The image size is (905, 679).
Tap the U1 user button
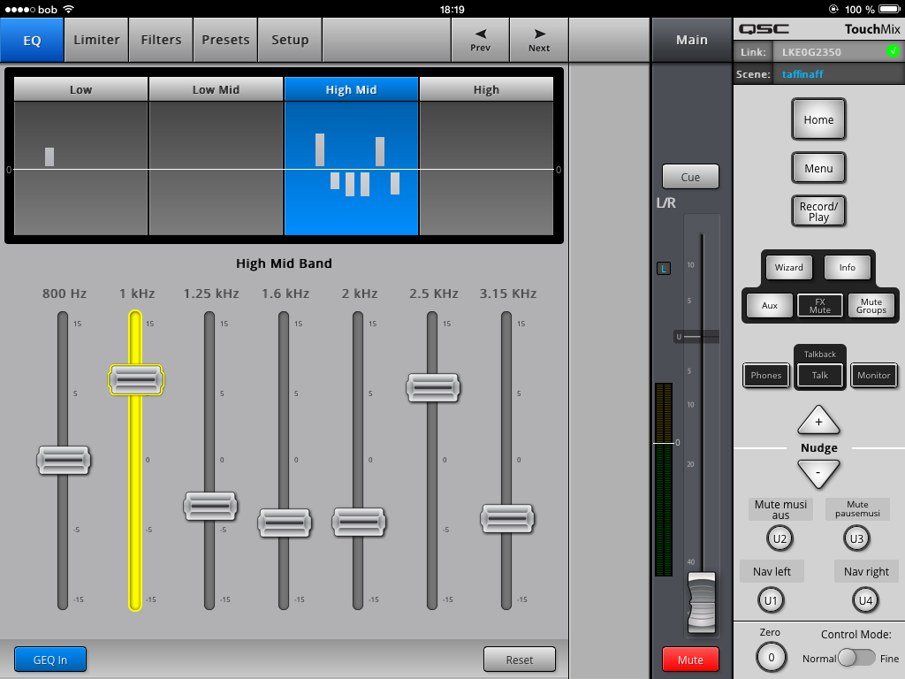(x=771, y=600)
